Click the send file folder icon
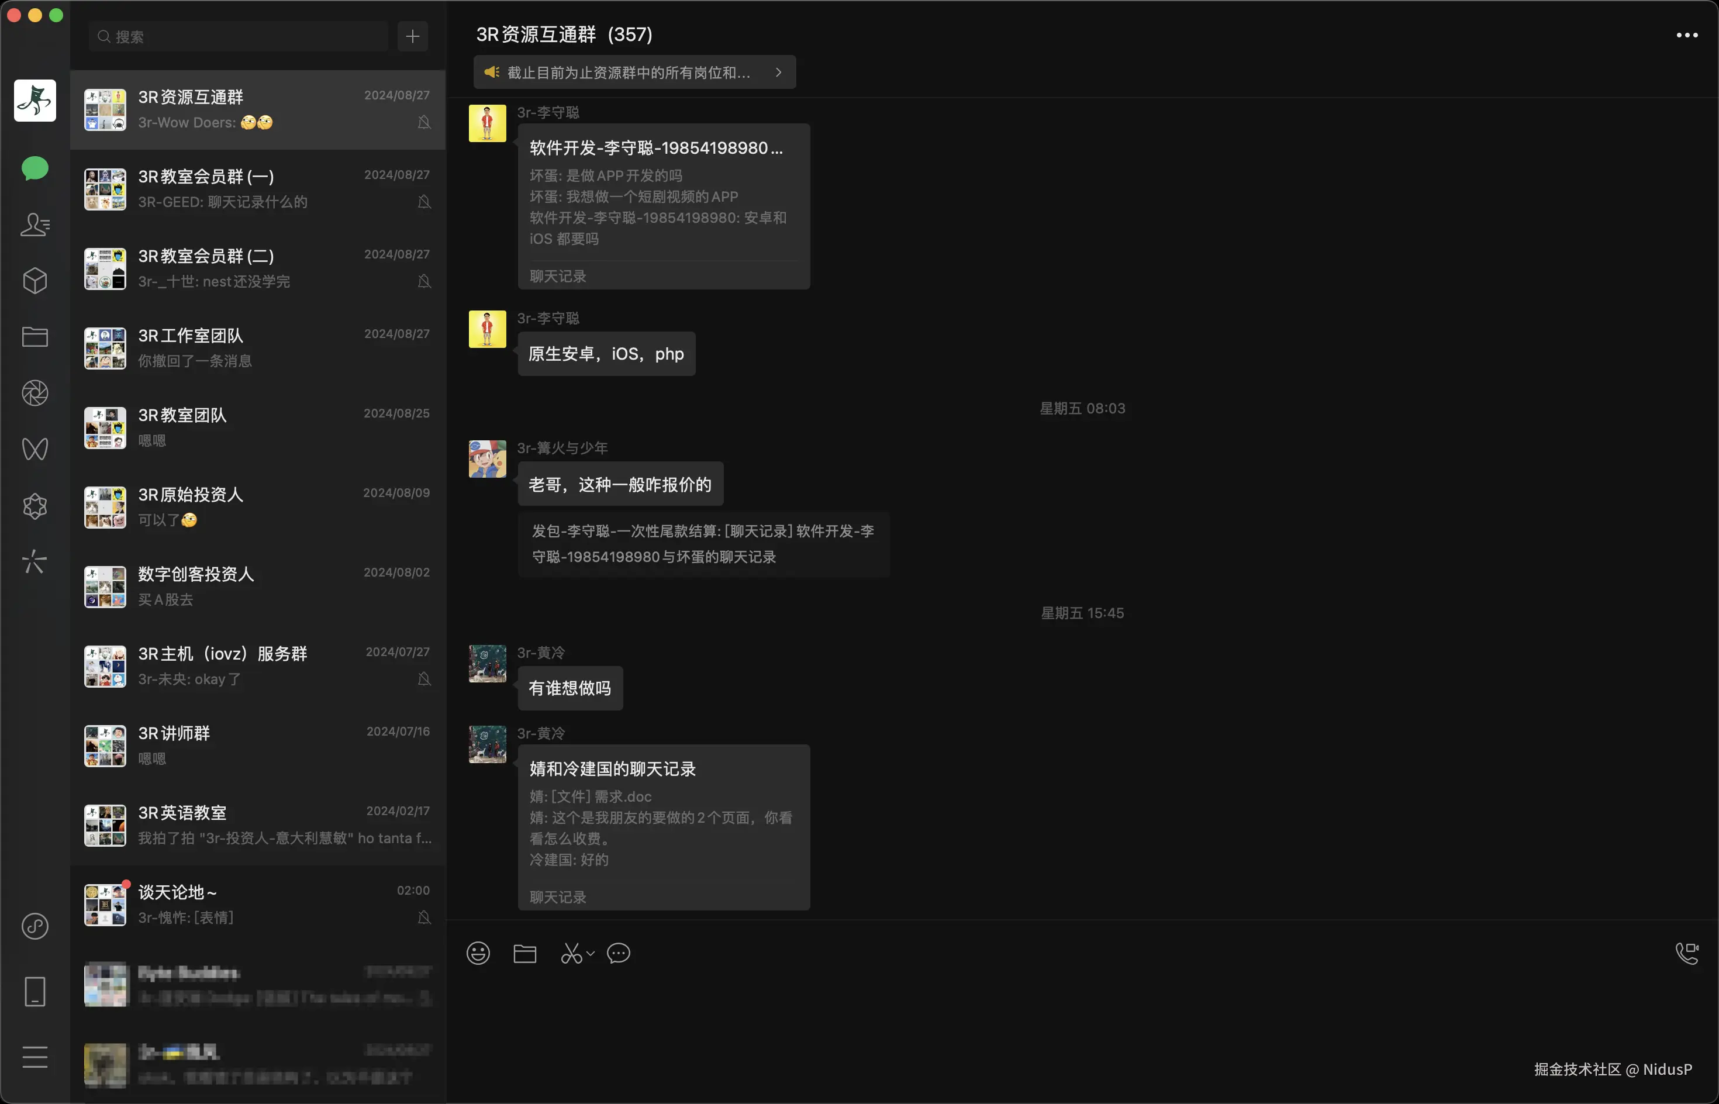Viewport: 1719px width, 1104px height. tap(524, 954)
